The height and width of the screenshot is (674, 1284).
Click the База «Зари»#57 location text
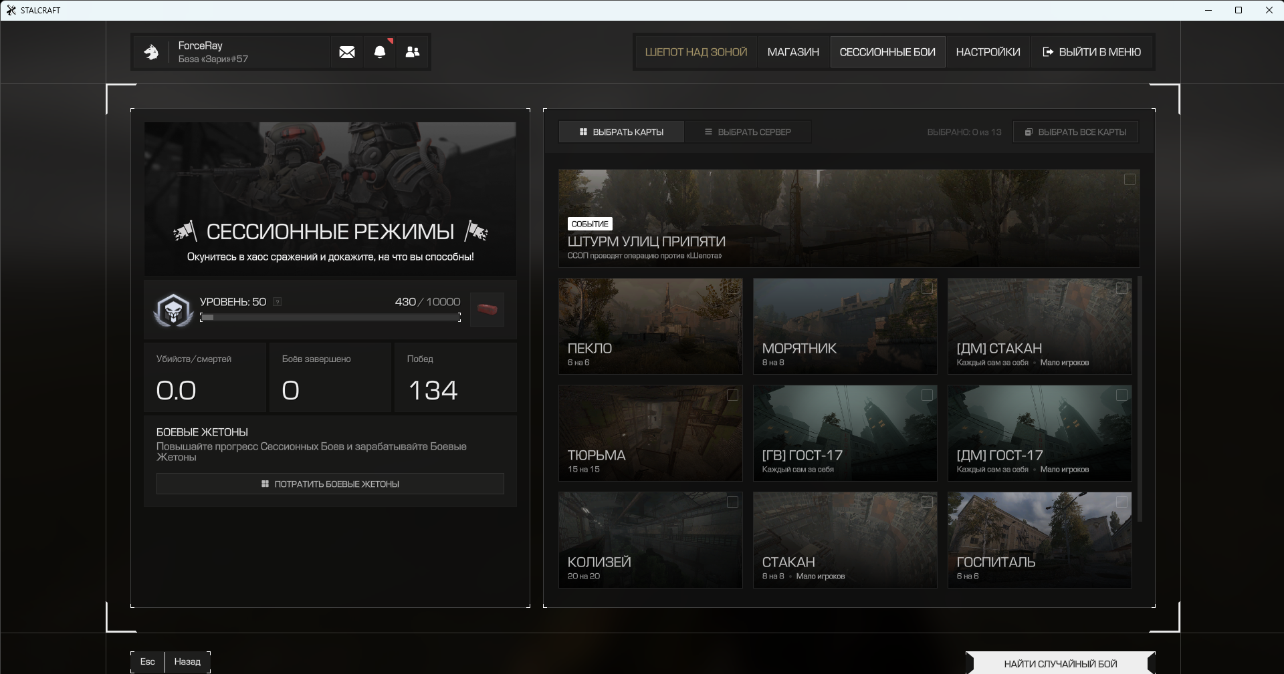pos(213,59)
